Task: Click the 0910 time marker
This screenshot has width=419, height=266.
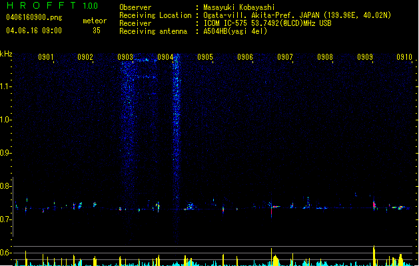Action: (x=404, y=57)
